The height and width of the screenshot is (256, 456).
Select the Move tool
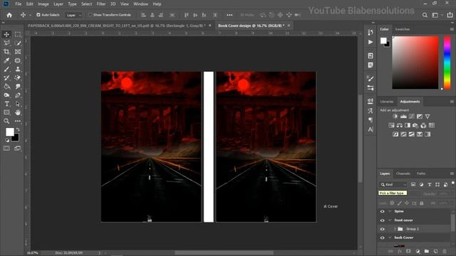(6, 34)
